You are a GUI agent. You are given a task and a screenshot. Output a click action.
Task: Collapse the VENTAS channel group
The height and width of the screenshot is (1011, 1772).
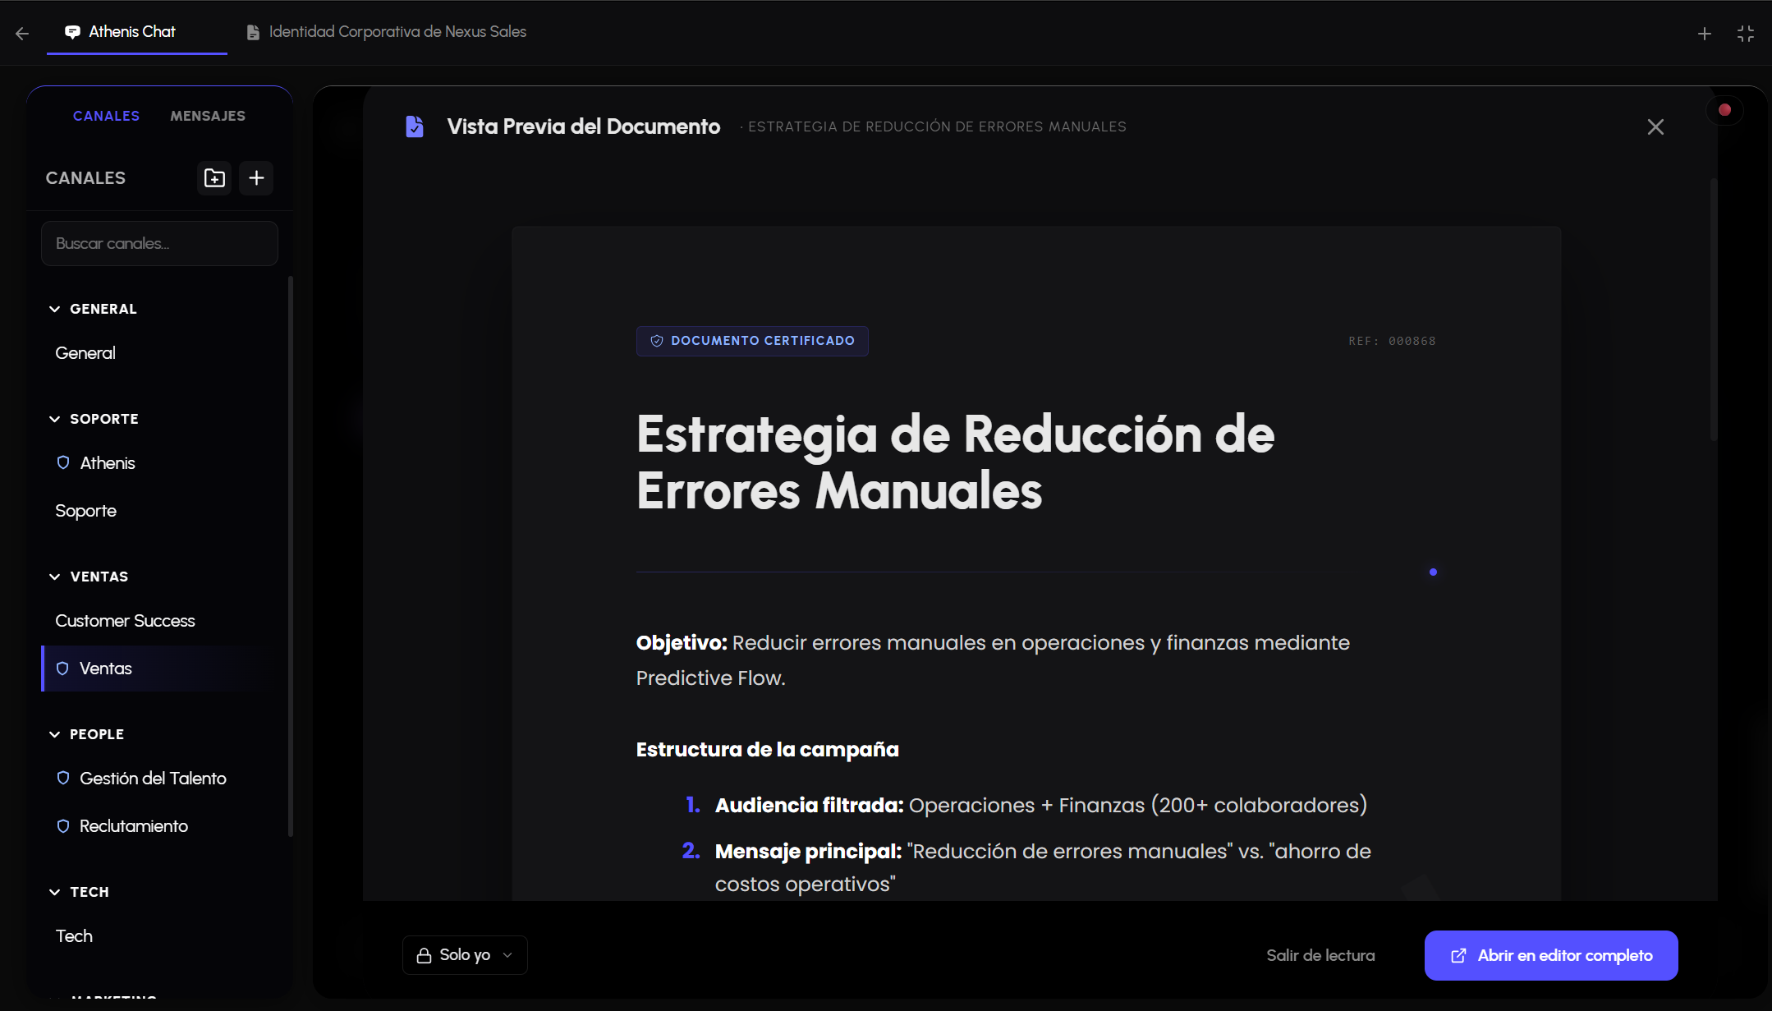pos(54,577)
